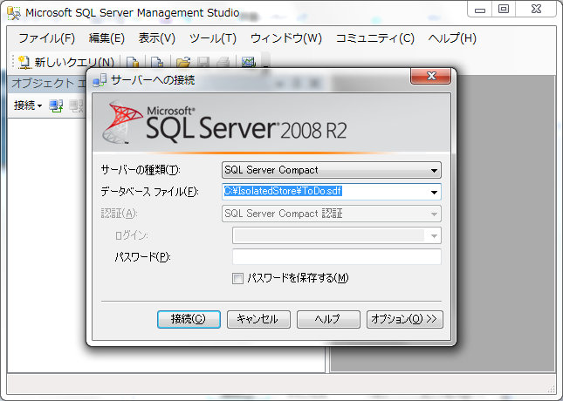Click the ヘルプ button in dialog
This screenshot has width=563, height=401.
(x=328, y=319)
